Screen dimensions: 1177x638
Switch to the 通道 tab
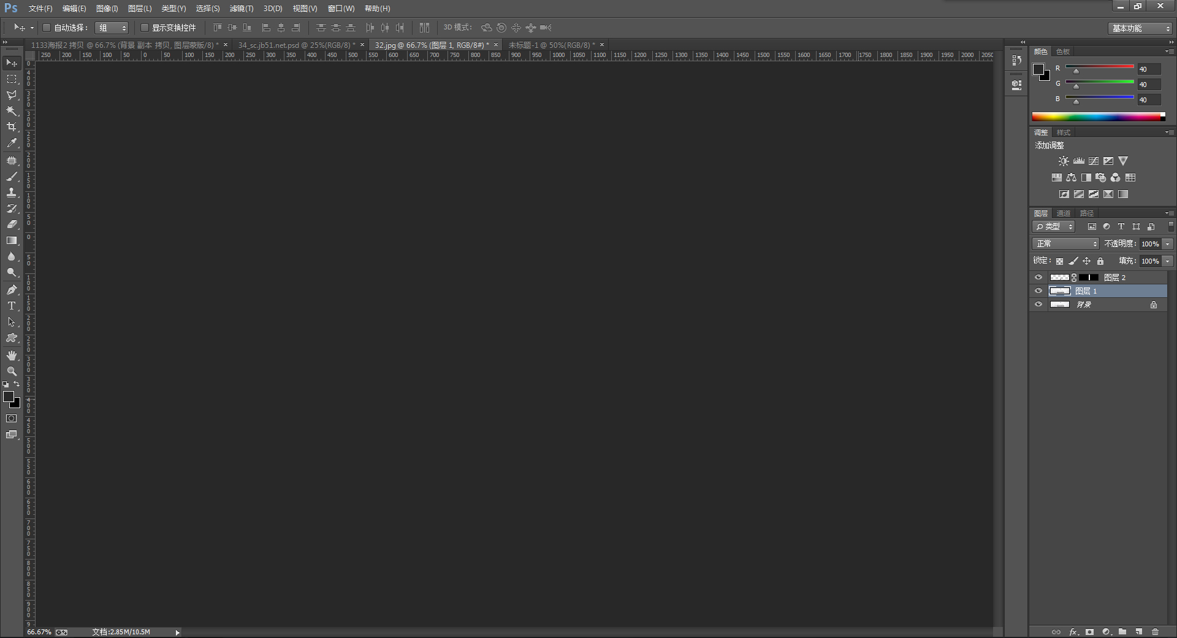1064,213
